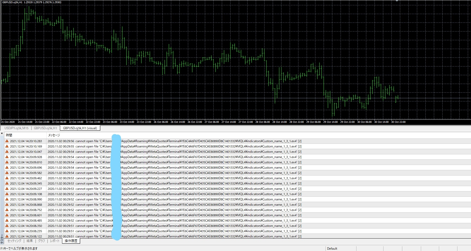Click the warning icon on the 14:20:10.169 row
Screen dimensions: 471x251
(x=7, y=146)
